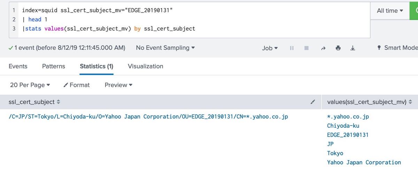Select the Statistics (1) tab

(96, 66)
